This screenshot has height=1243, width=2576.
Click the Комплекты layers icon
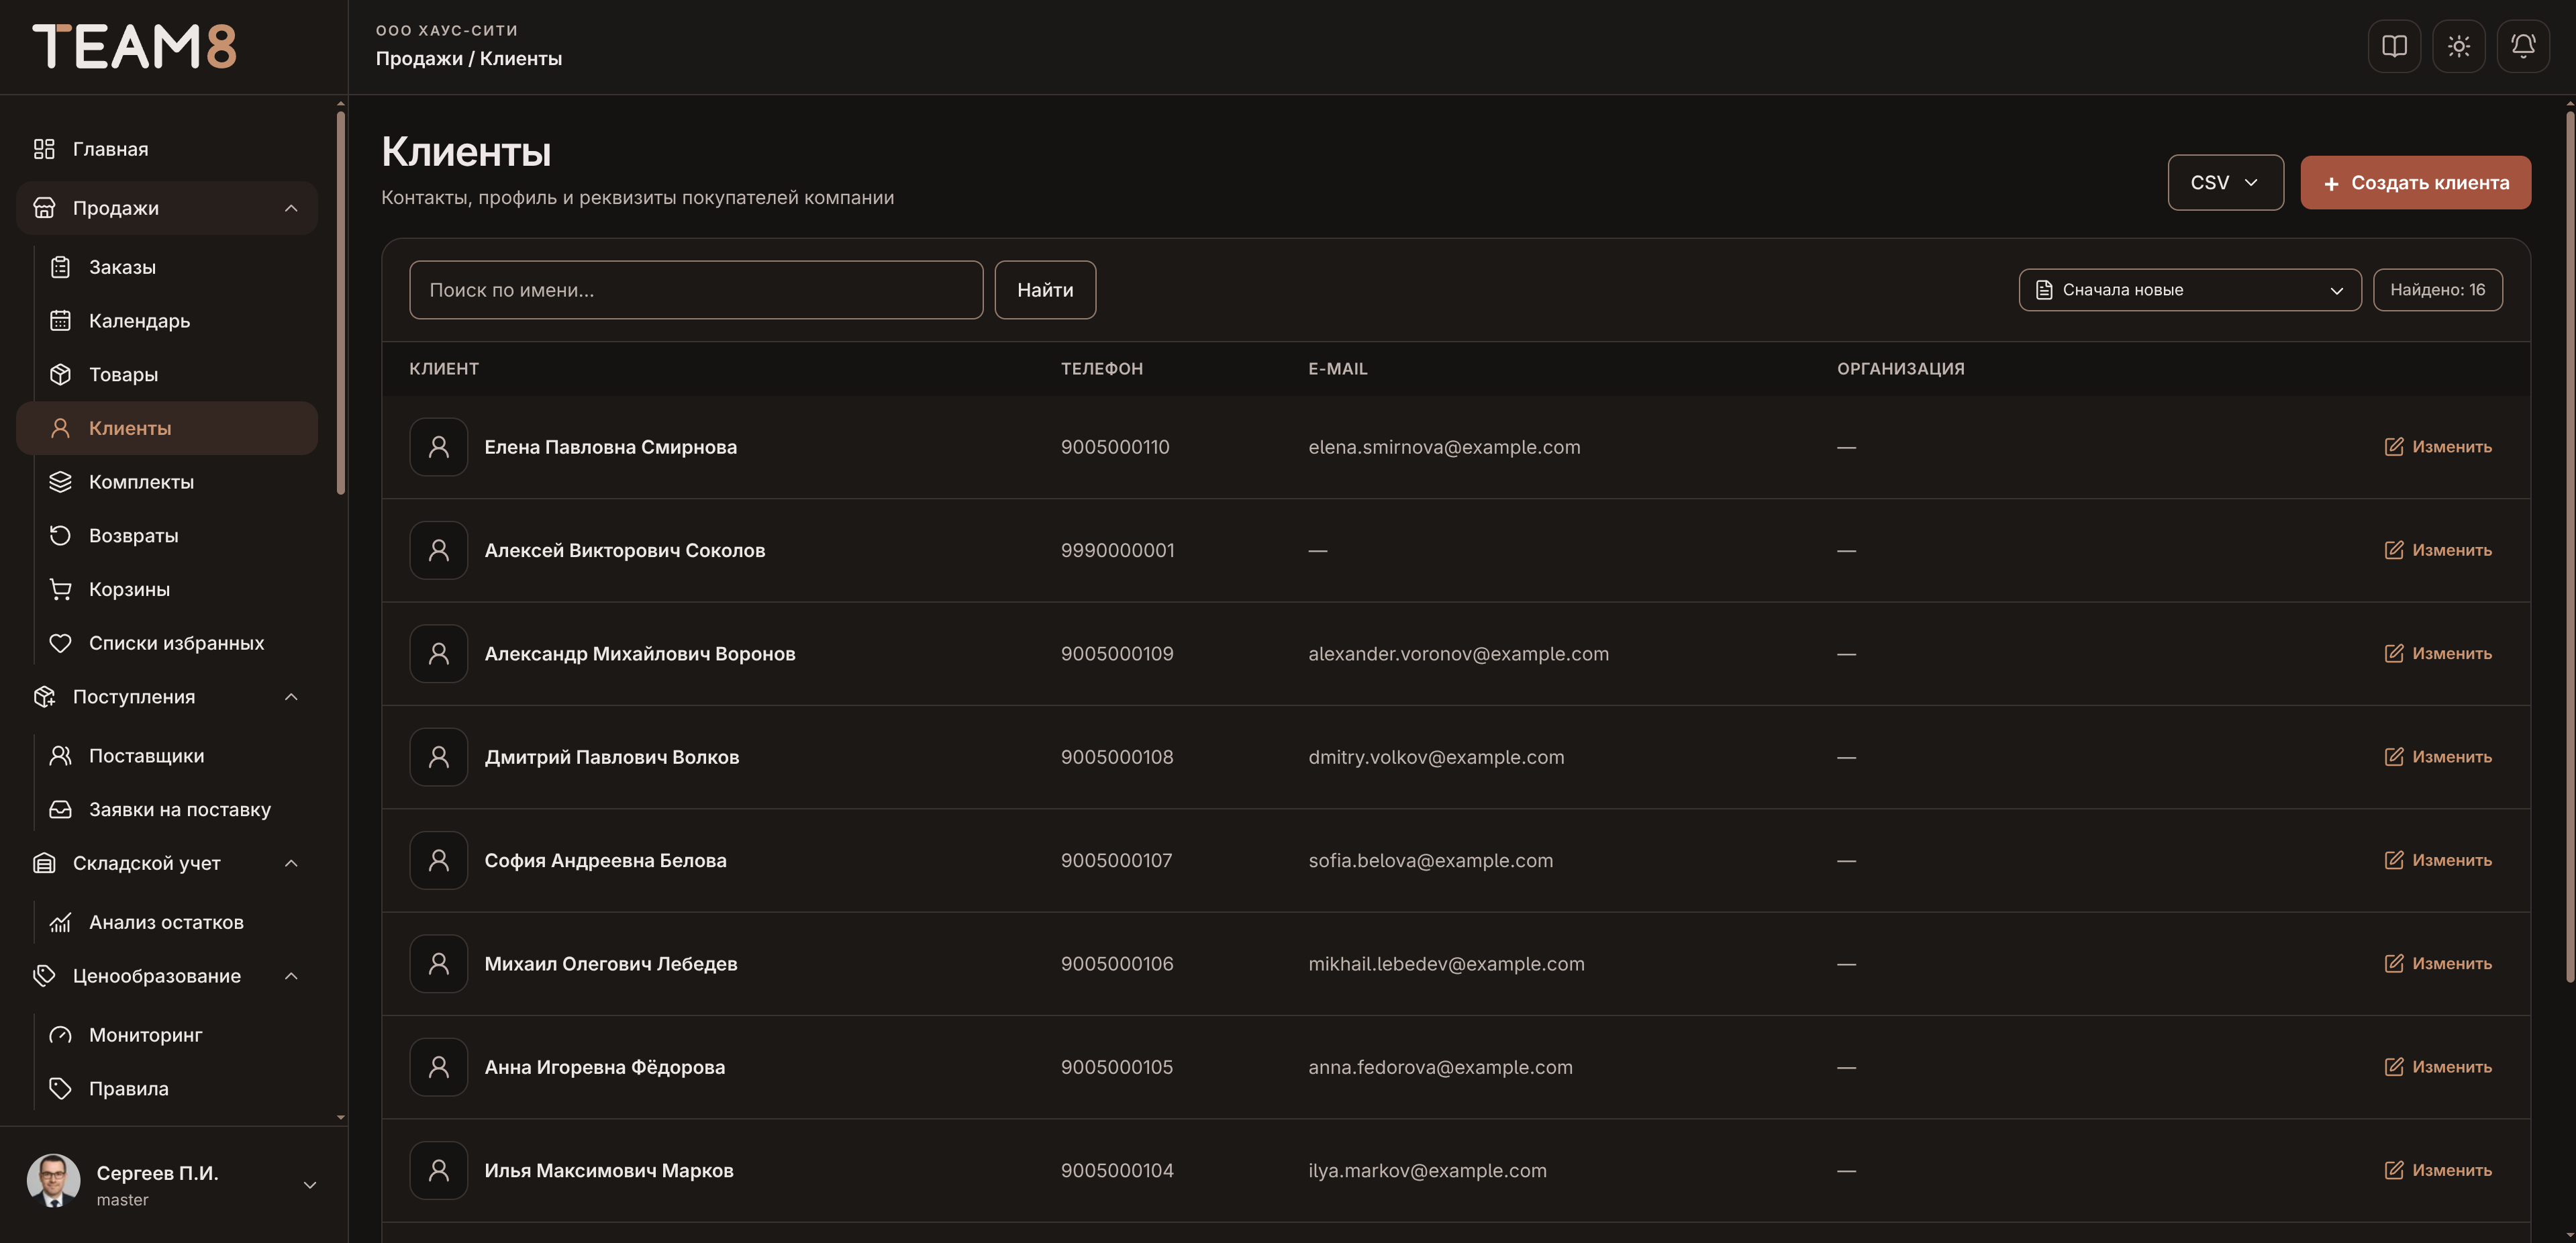60,482
